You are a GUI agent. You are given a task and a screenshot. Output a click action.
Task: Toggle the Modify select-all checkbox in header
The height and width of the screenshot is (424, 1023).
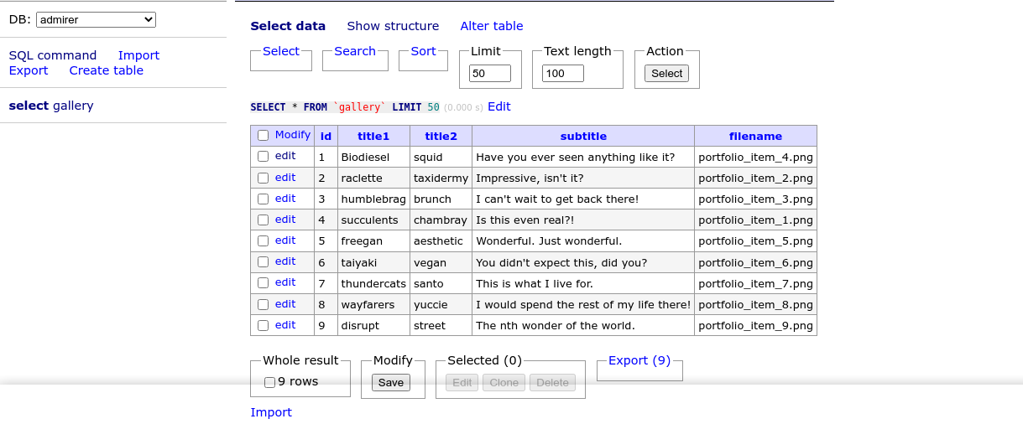(264, 135)
